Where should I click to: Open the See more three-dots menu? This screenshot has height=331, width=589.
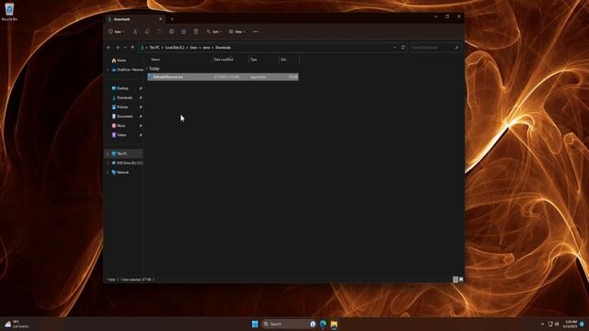pos(256,32)
